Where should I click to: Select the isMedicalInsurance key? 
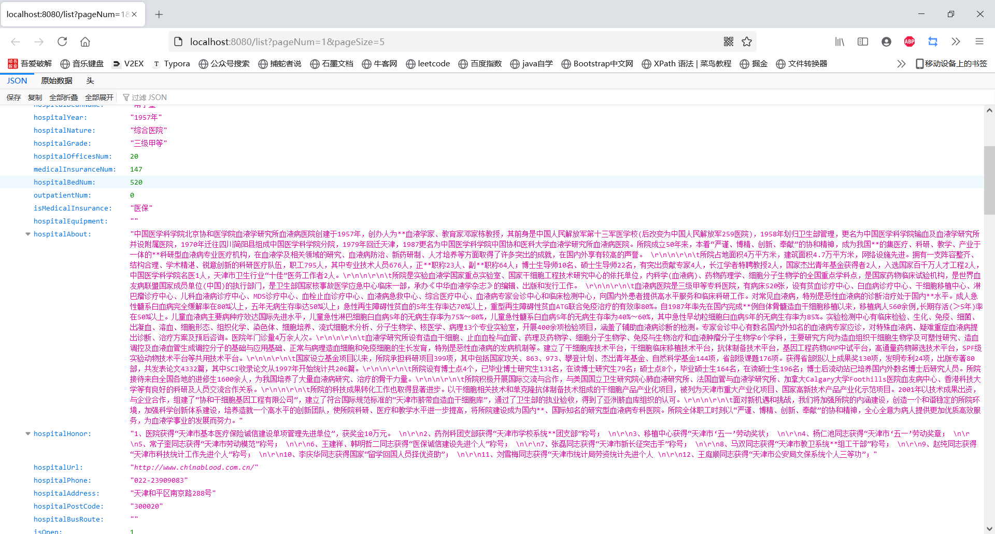73,208
